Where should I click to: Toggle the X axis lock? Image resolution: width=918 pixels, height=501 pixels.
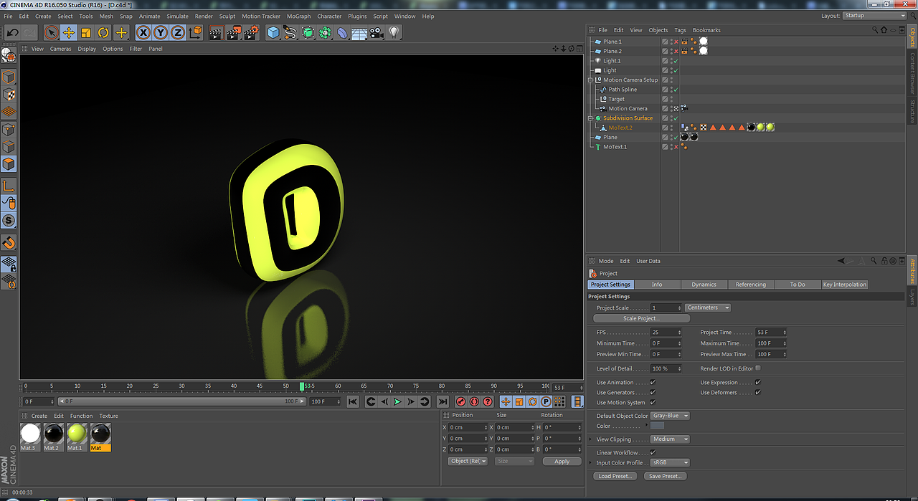(x=143, y=32)
